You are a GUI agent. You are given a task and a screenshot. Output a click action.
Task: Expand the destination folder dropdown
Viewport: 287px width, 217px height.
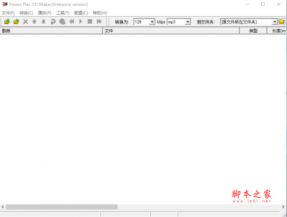[x=275, y=22]
